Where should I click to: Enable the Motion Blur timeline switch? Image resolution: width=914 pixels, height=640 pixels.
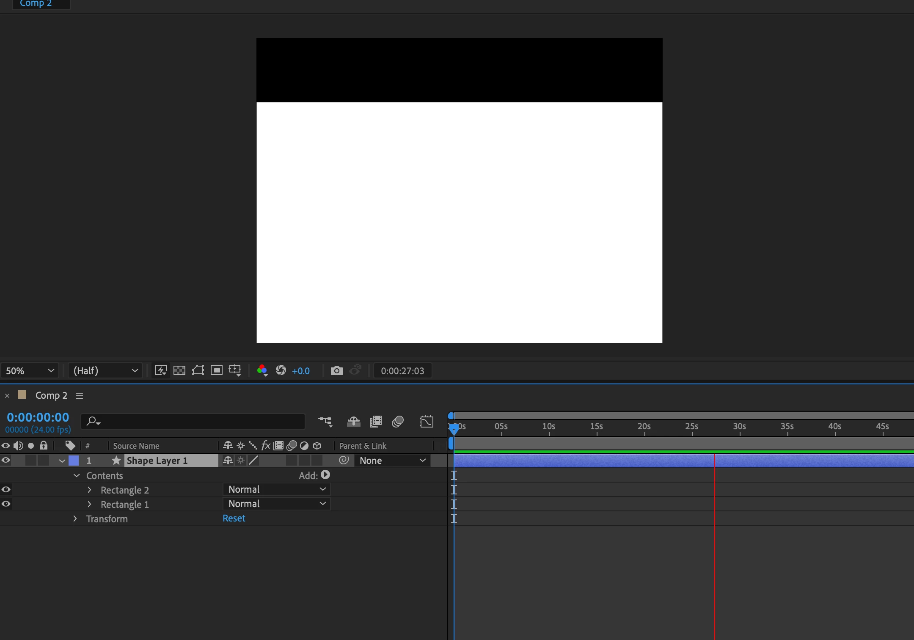pyautogui.click(x=397, y=422)
